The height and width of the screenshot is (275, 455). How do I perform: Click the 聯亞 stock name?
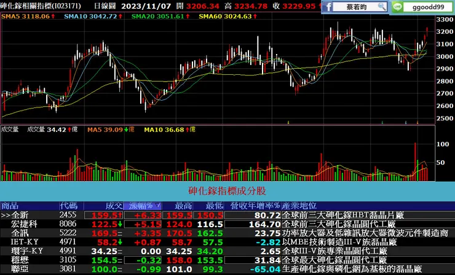click(20, 269)
